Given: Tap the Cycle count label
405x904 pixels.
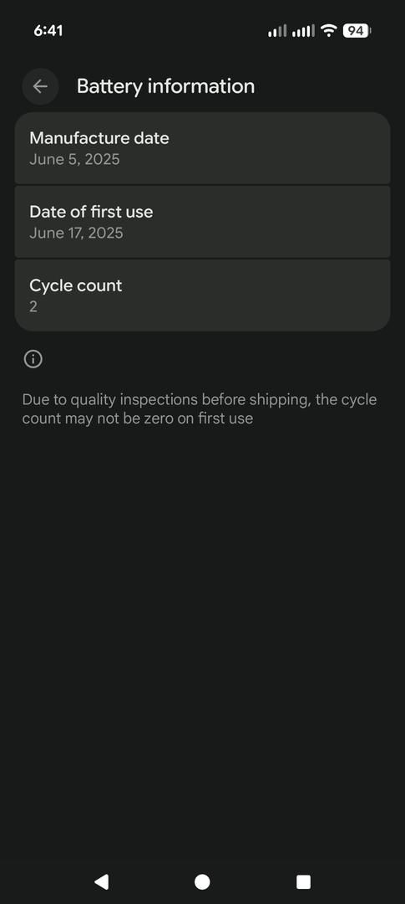Looking at the screenshot, I should [x=75, y=285].
